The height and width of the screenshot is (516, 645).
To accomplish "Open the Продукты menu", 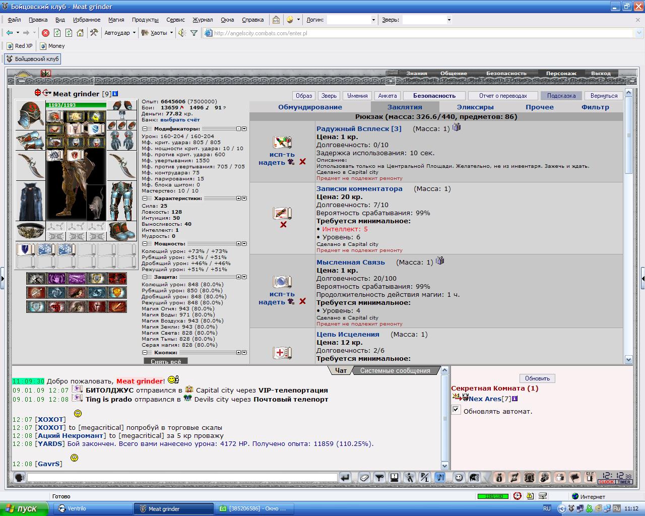I will click(x=145, y=20).
